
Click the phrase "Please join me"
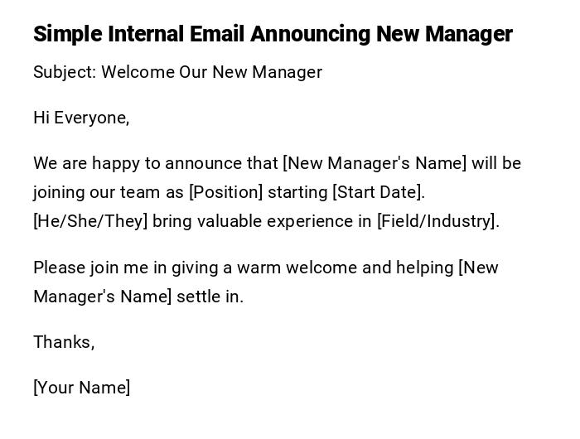pos(87,268)
